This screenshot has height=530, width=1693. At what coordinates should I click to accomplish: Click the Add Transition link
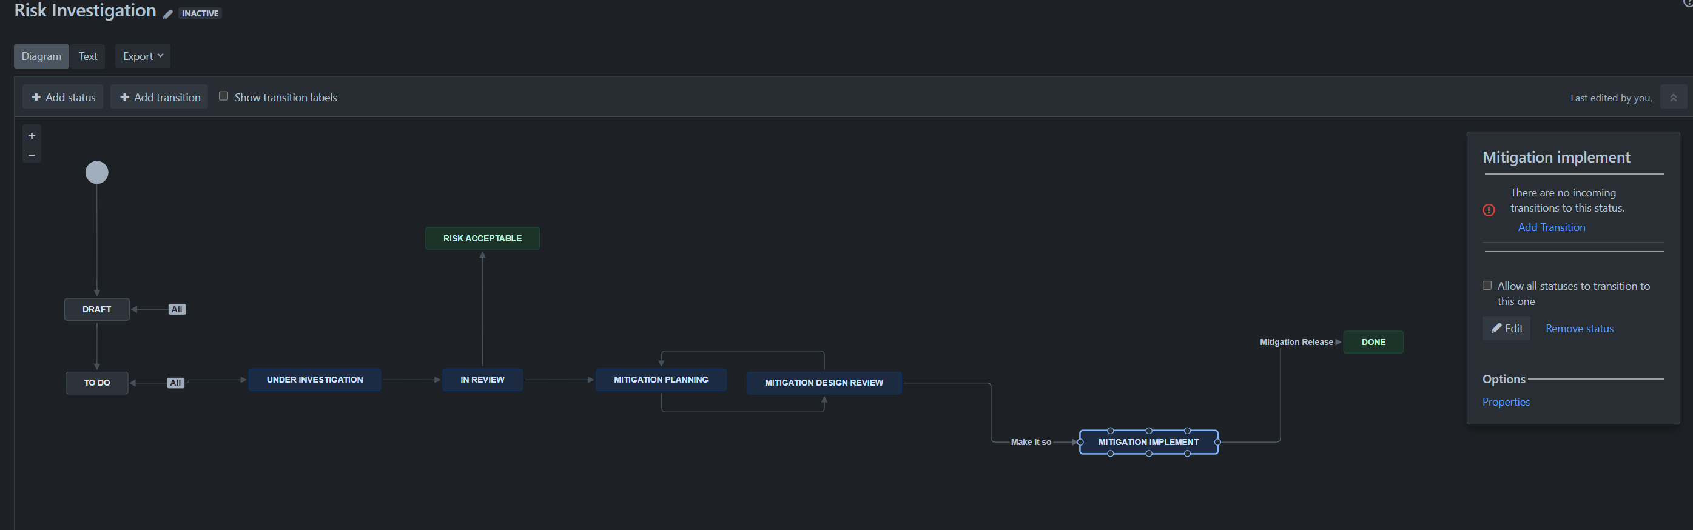point(1551,227)
